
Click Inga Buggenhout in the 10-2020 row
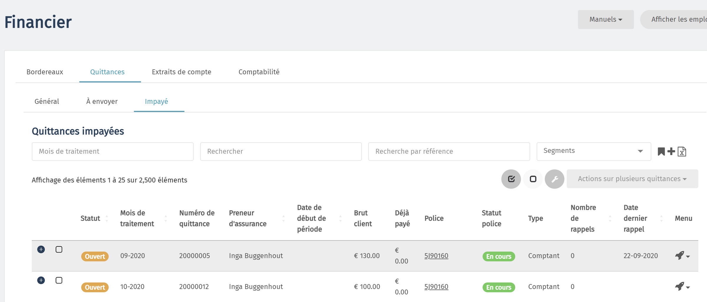coord(256,286)
